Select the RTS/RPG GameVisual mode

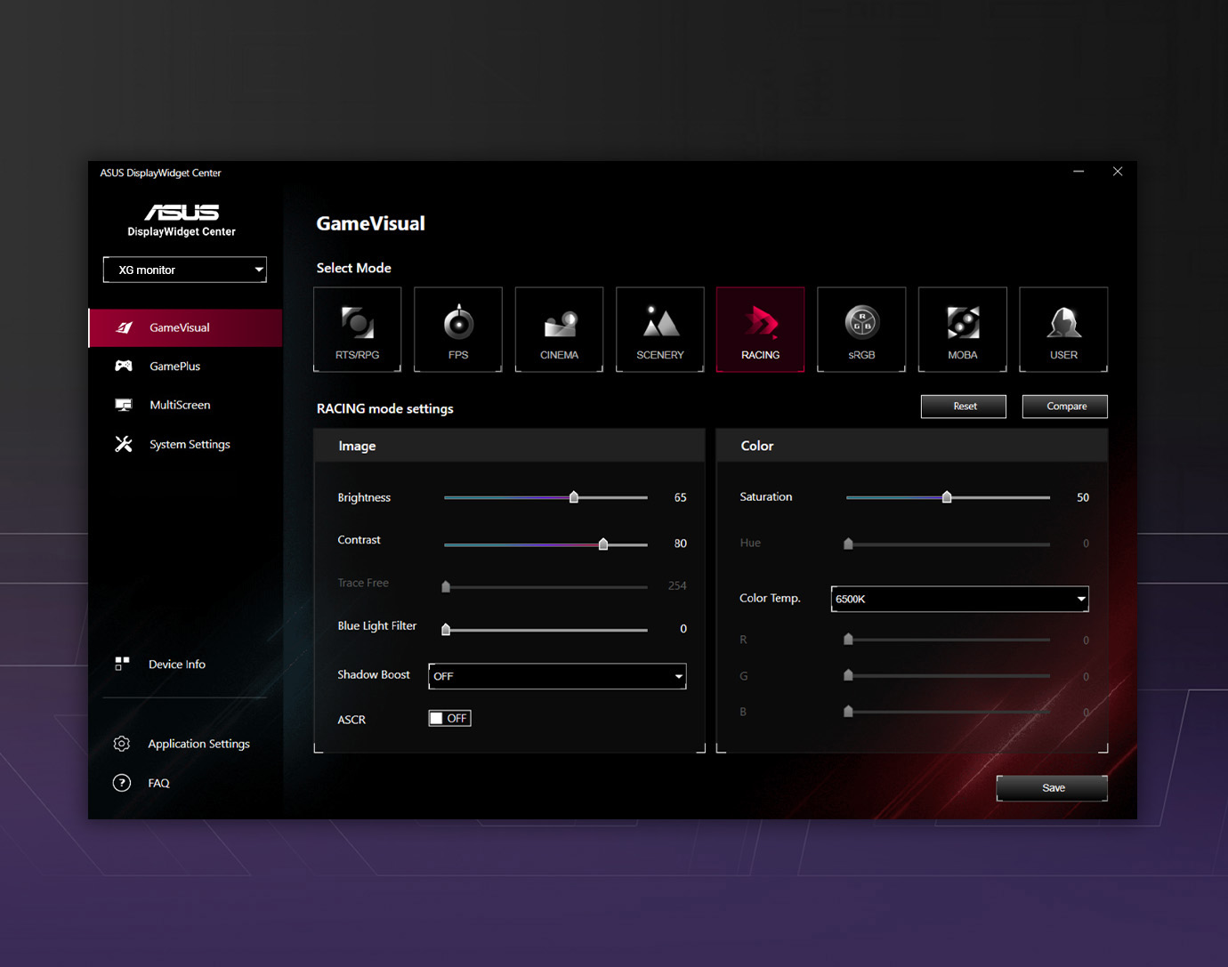[357, 329]
